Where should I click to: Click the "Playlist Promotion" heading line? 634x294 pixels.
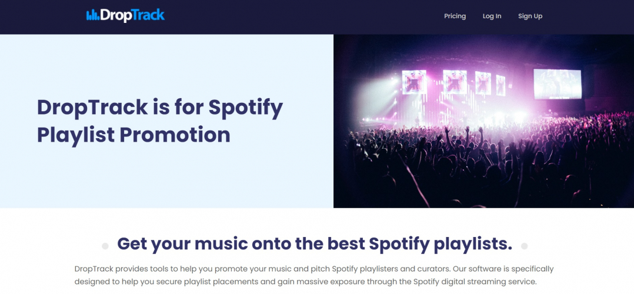click(x=134, y=135)
